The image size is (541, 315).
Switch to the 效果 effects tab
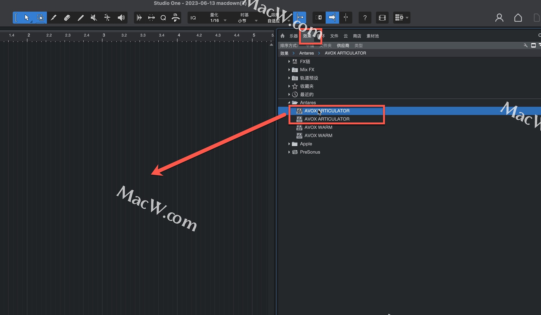(x=307, y=36)
